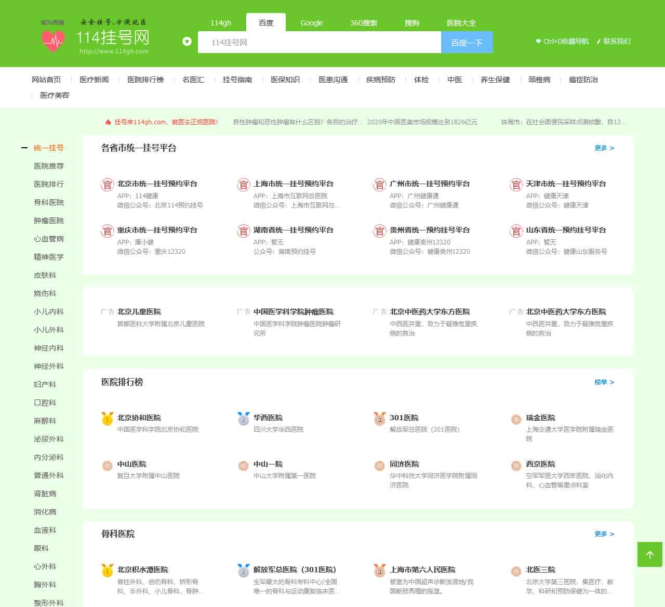Expand 更多 in 各省市统一挂号平台 section
665x607 pixels.
[604, 148]
